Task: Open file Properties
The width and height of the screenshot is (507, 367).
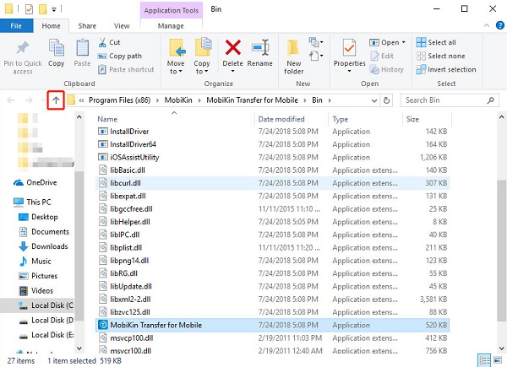Action: coord(350,55)
